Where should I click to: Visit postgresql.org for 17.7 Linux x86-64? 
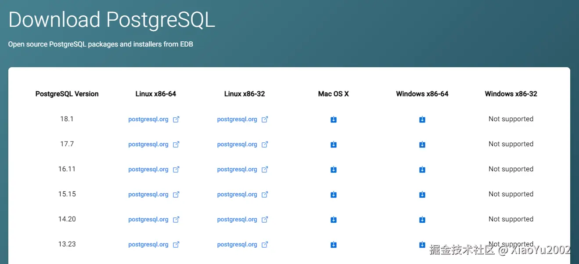(148, 145)
